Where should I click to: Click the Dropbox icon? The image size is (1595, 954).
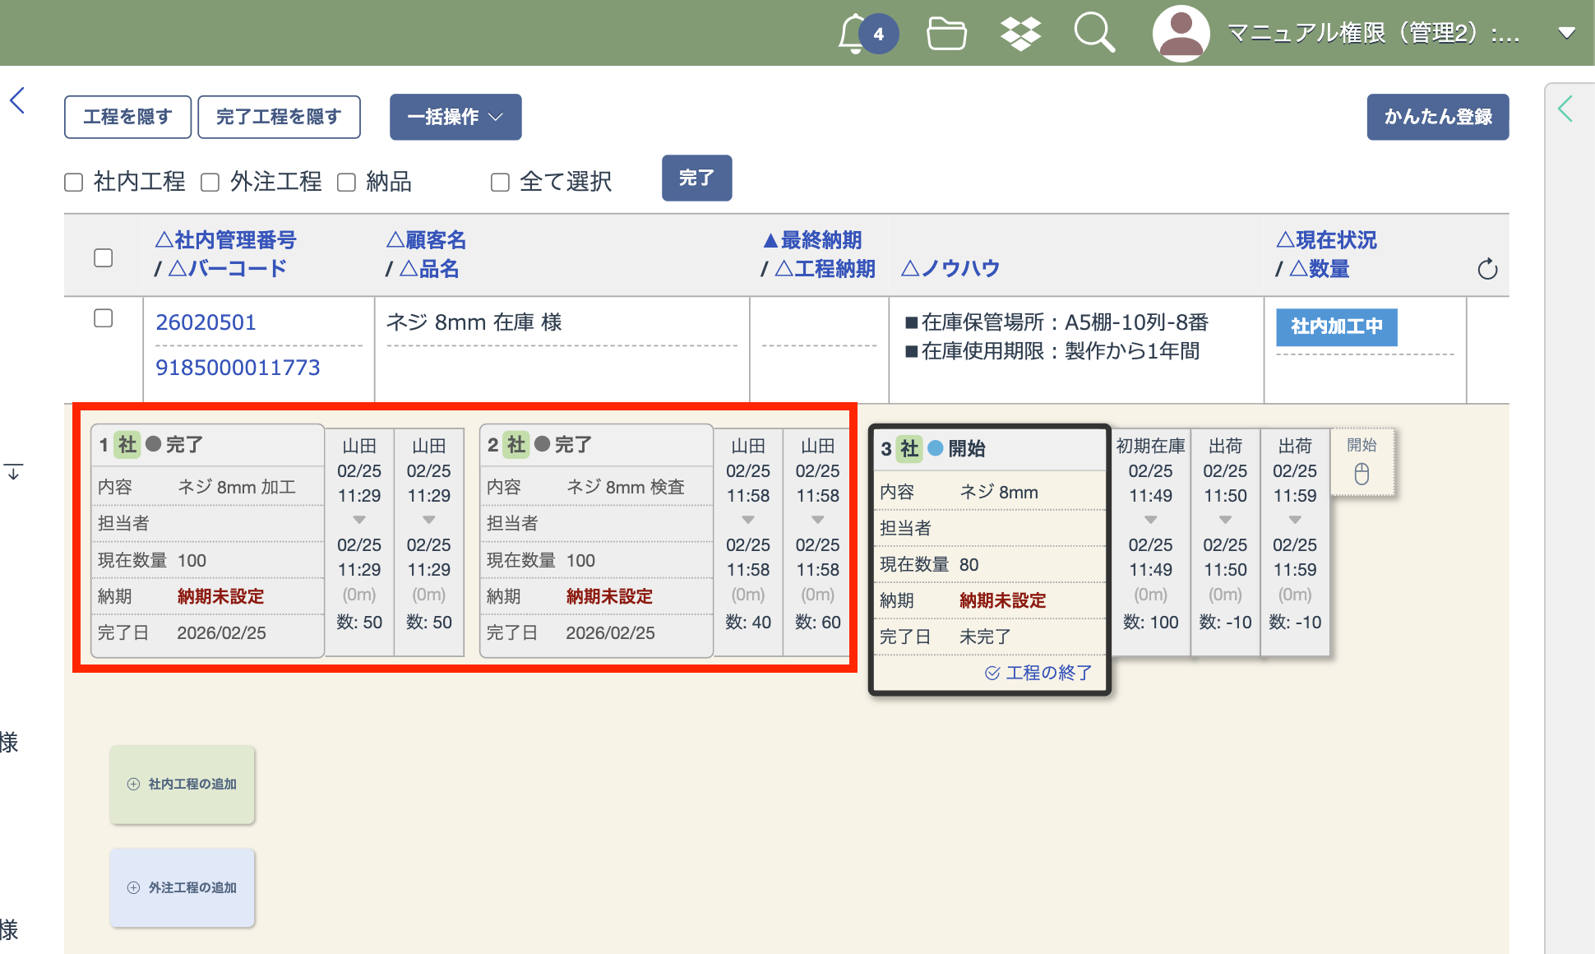click(x=1020, y=34)
